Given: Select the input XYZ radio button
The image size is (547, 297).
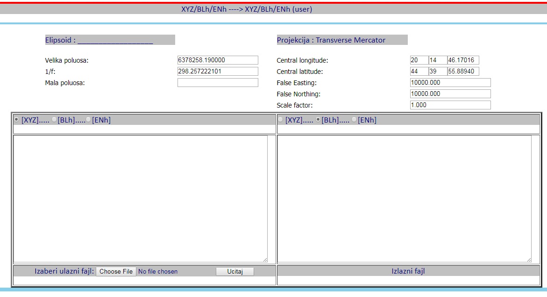Looking at the screenshot, I should pos(17,120).
